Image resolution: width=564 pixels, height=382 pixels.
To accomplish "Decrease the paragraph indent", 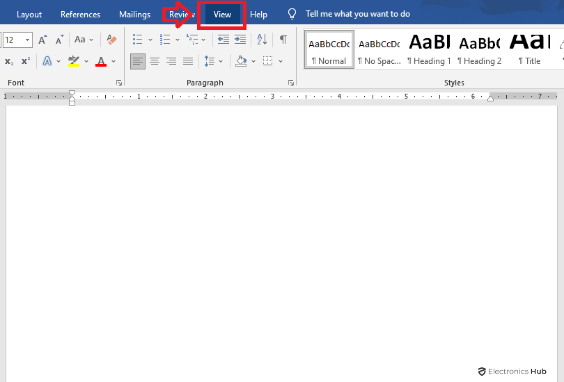I will (223, 40).
